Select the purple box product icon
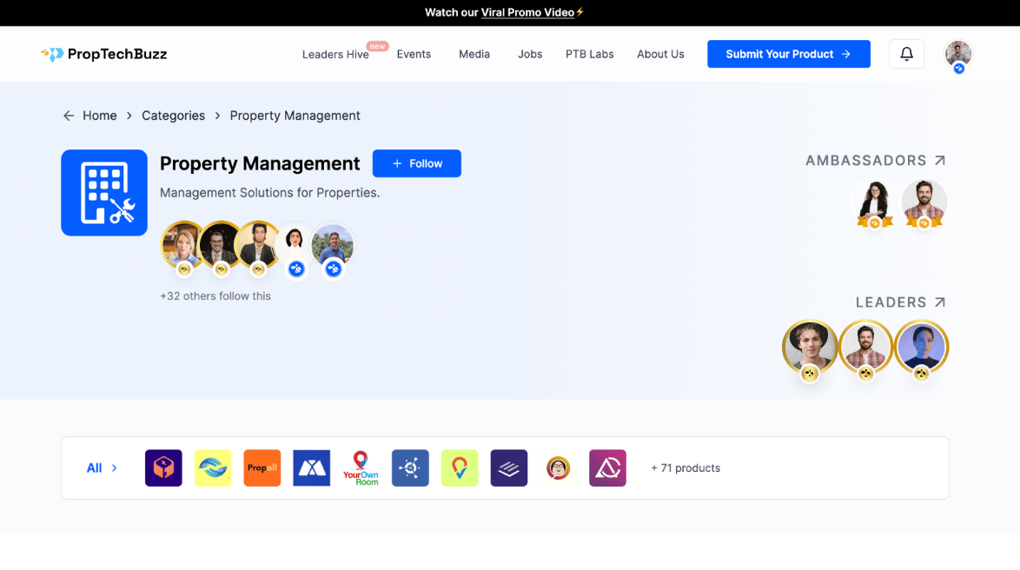1020x570 pixels. pos(163,467)
